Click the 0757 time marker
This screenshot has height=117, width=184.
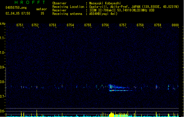click(123, 25)
